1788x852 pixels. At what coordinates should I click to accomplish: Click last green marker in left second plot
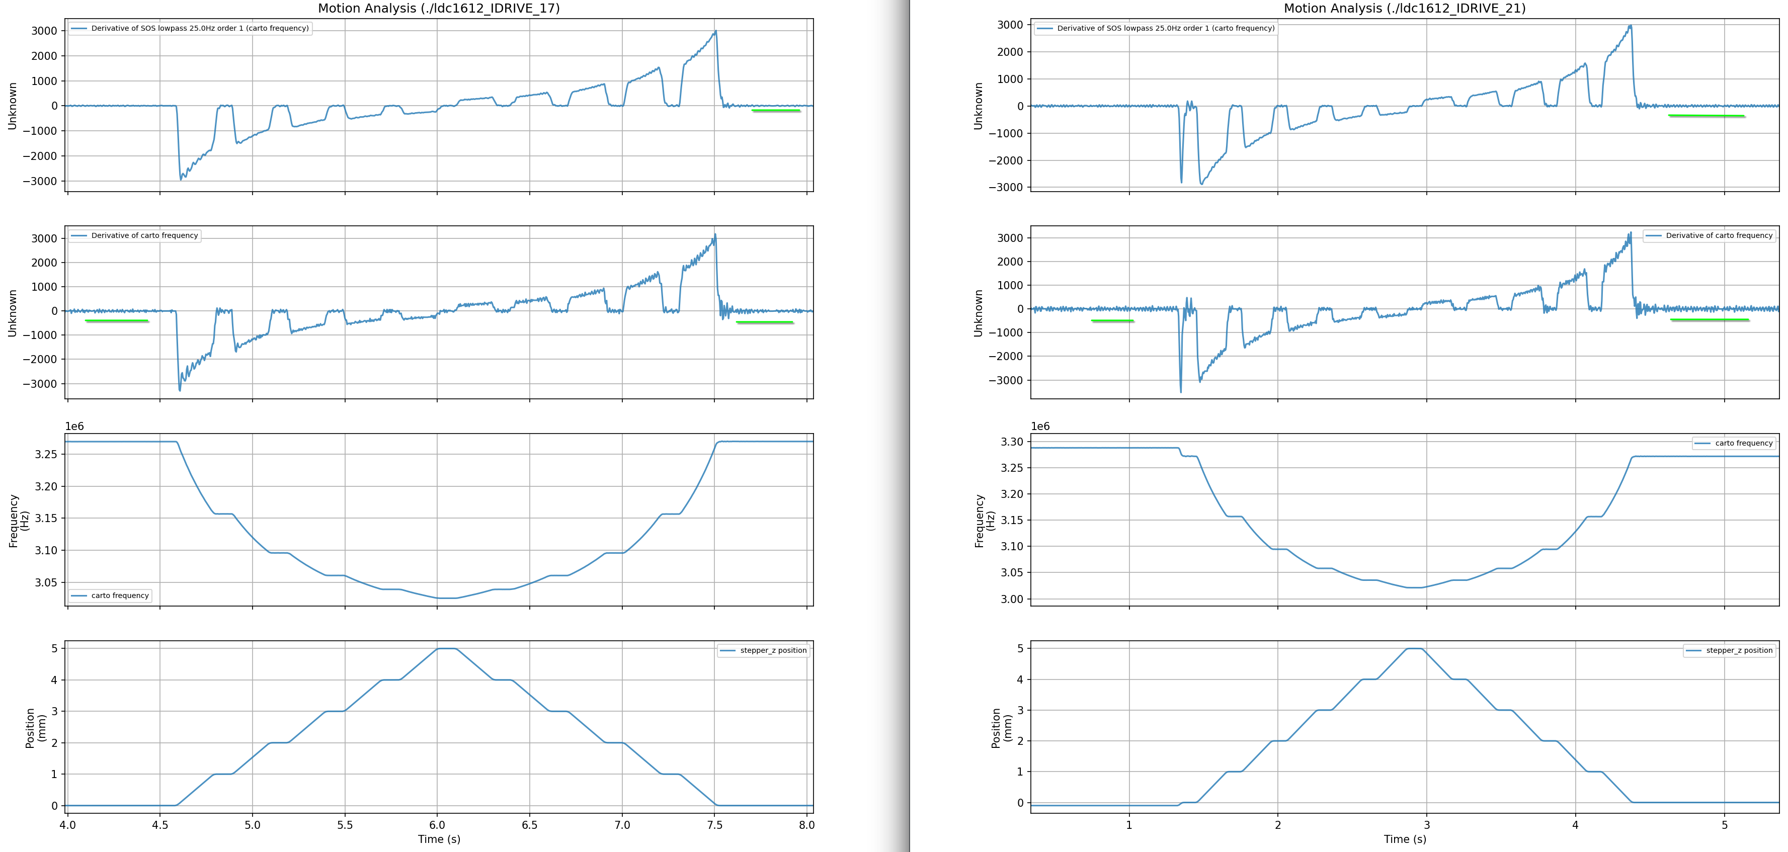[x=764, y=322]
